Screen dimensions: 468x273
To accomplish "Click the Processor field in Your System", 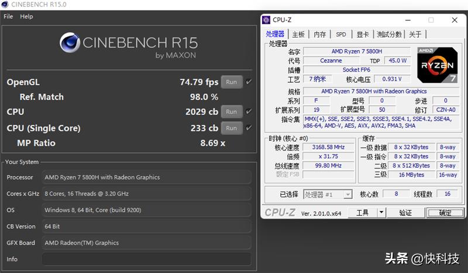I will pyautogui.click(x=146, y=177).
